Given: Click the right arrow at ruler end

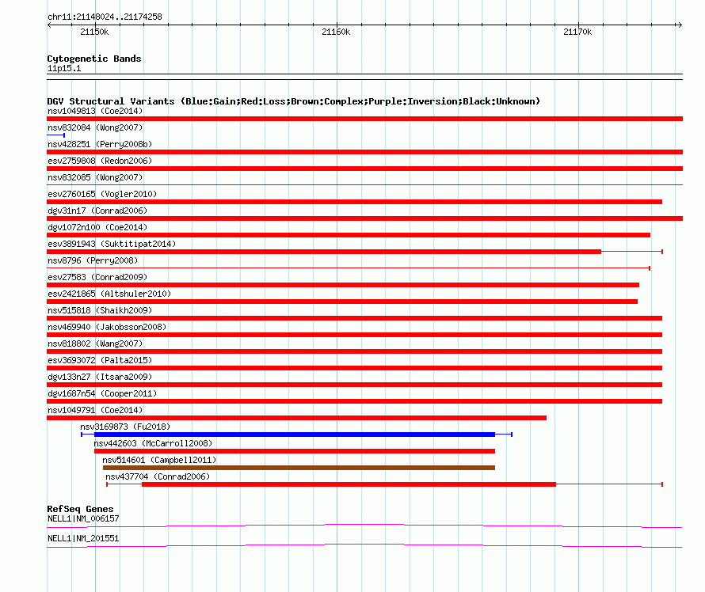Looking at the screenshot, I should coord(680,25).
